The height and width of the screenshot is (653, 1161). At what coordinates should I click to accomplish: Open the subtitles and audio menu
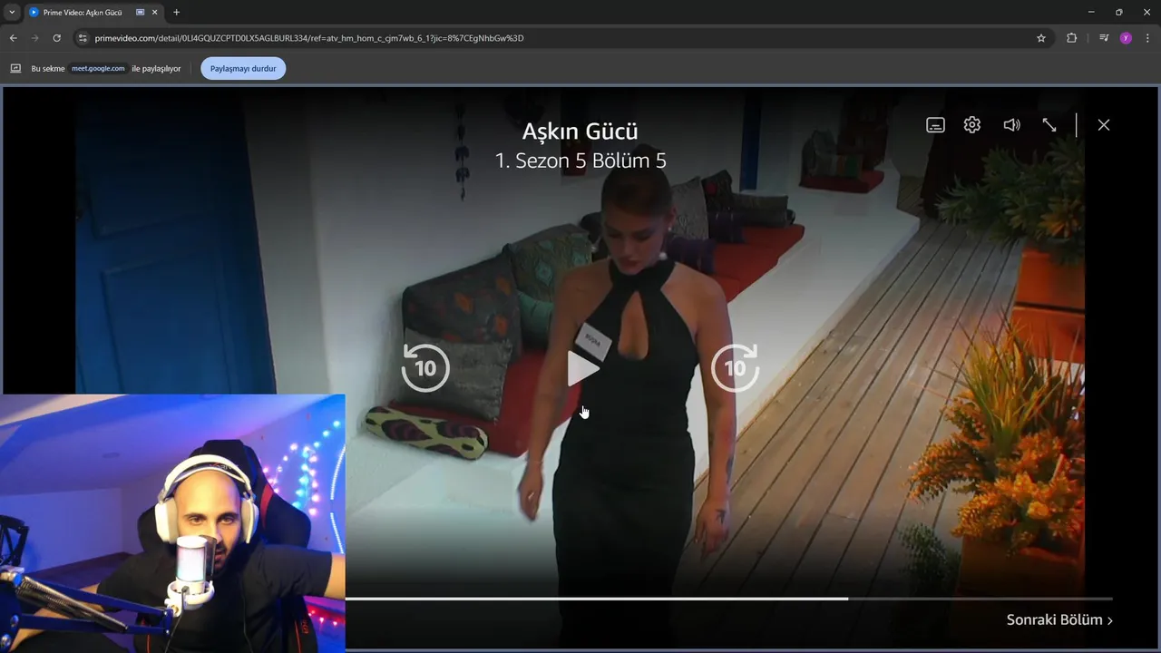(x=935, y=125)
